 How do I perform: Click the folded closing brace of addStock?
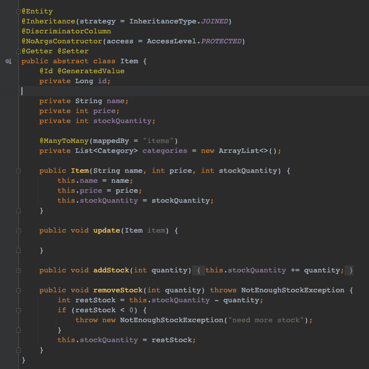(349, 270)
